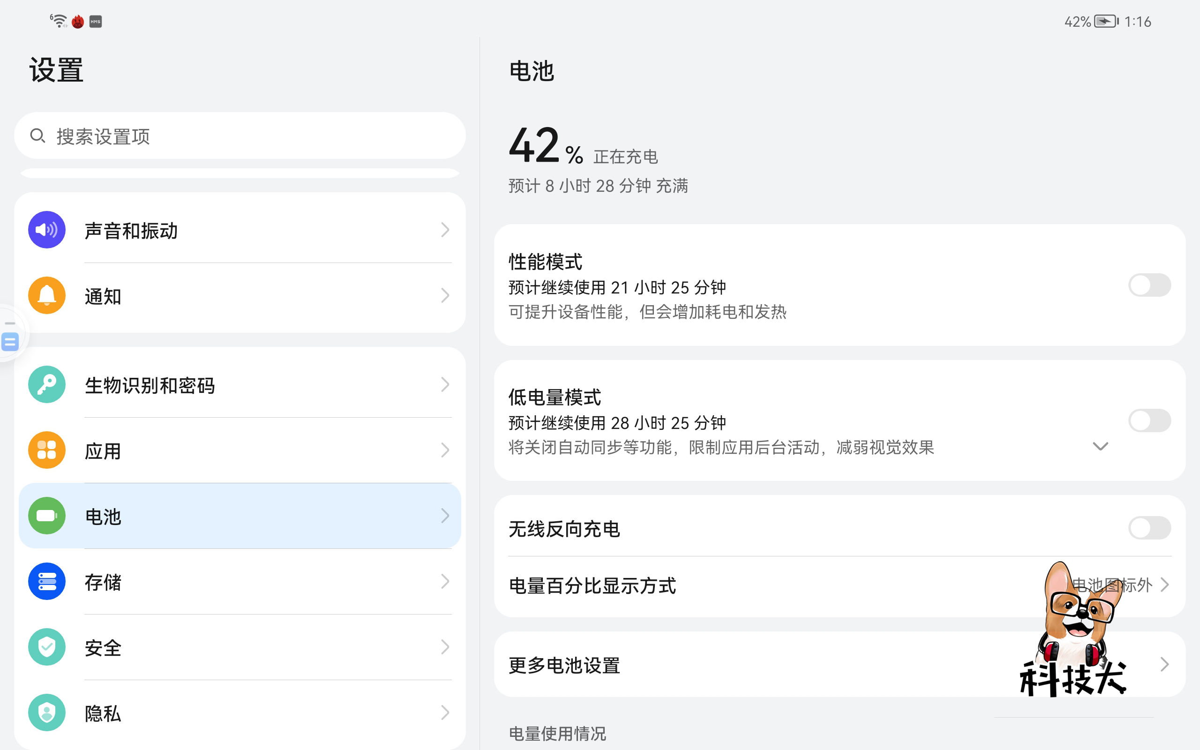1200x750 pixels.
Task: Expand 更多电池设置 via its arrow
Action: tap(1165, 663)
